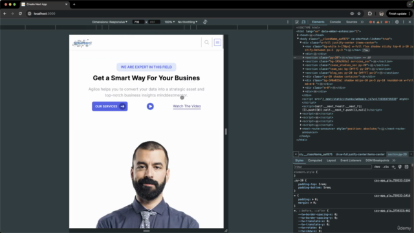Open site information icon beside localhost:3000

click(30, 14)
